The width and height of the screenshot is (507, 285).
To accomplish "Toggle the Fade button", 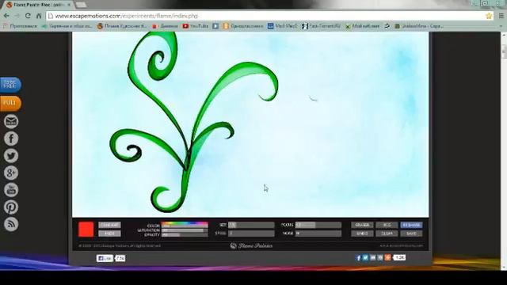I will tap(109, 234).
